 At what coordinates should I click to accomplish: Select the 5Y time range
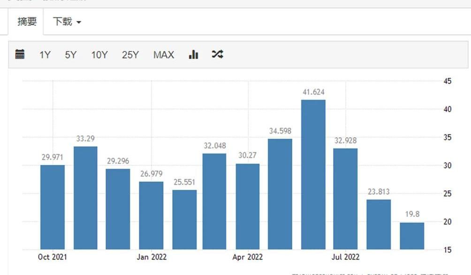[70, 55]
